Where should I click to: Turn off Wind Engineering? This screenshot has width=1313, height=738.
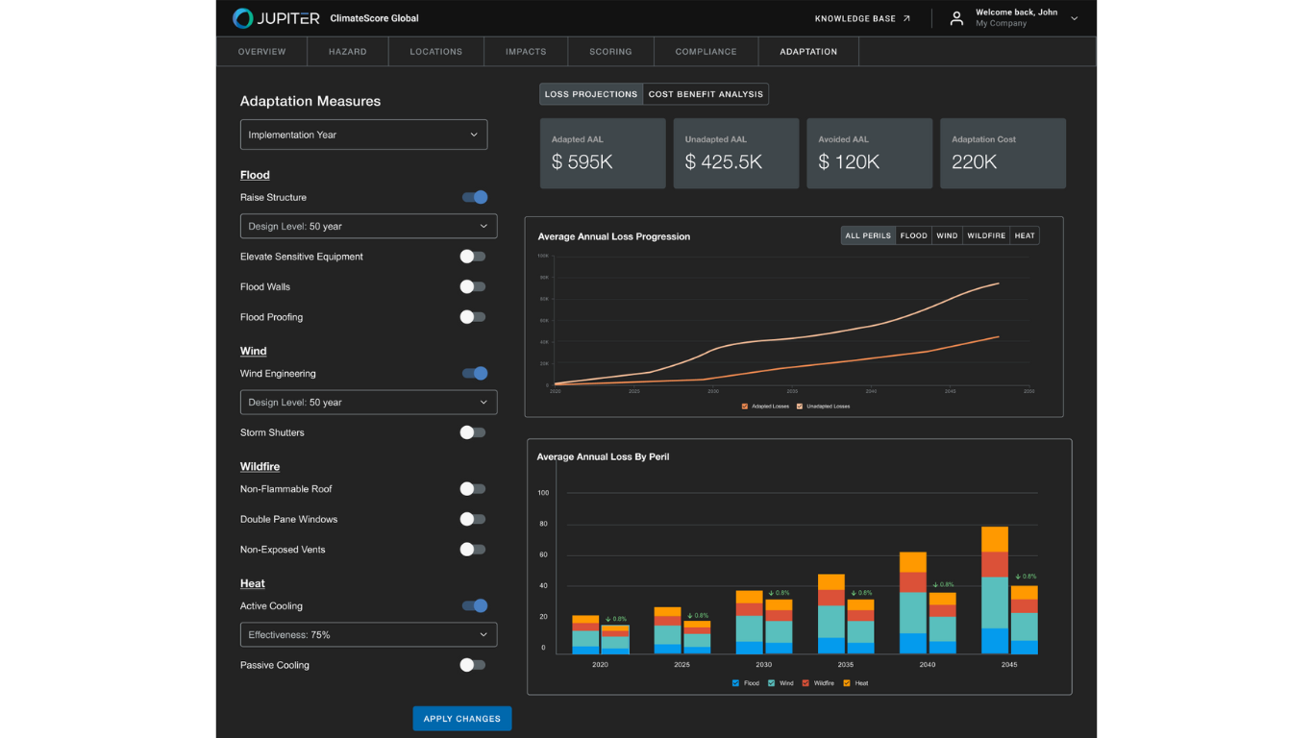coord(475,373)
